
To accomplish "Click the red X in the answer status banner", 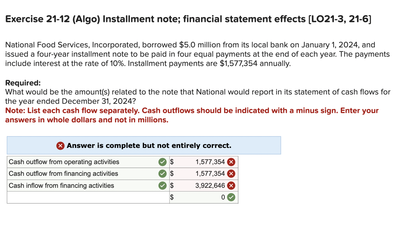I will 60,145.
